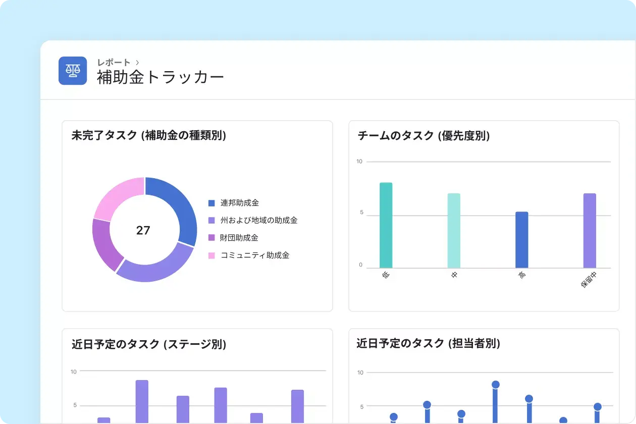Screen dimensions: 636x424
Task: Click the scales report icon
Action: click(x=73, y=71)
